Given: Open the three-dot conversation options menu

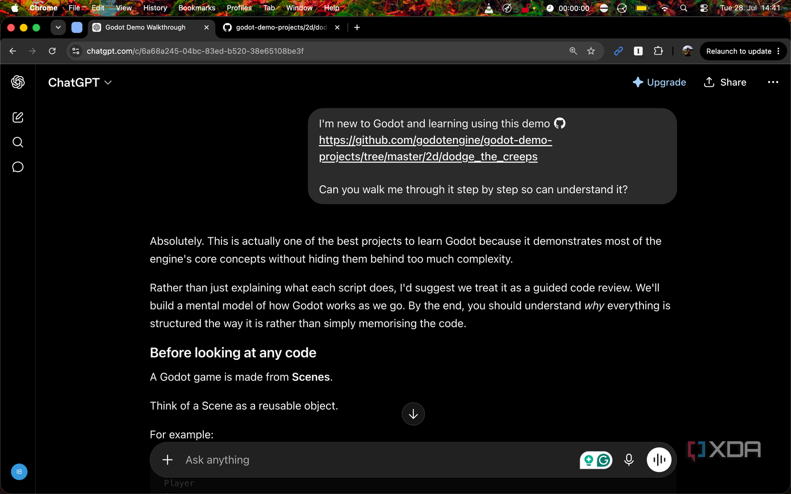Looking at the screenshot, I should coord(773,82).
